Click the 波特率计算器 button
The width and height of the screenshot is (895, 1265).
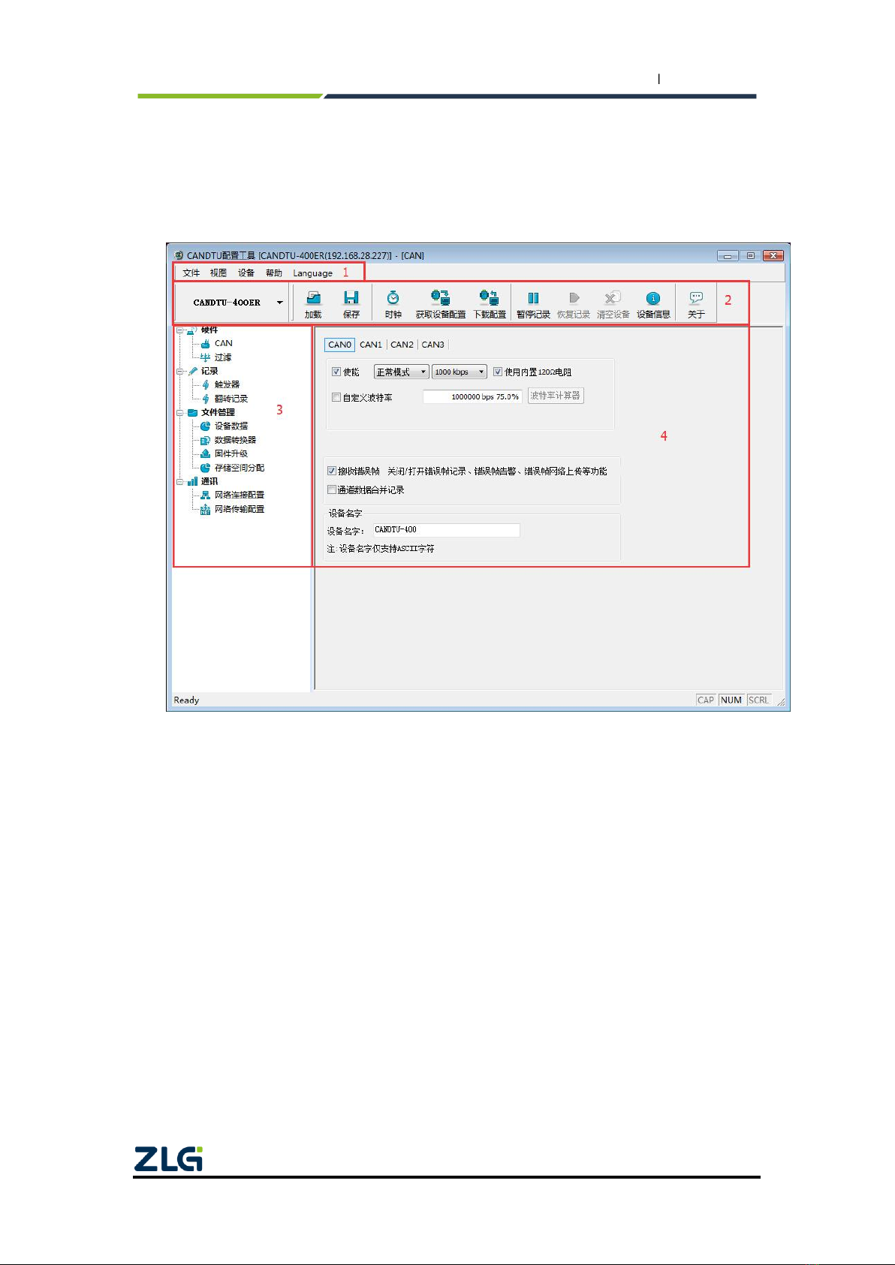(x=556, y=396)
